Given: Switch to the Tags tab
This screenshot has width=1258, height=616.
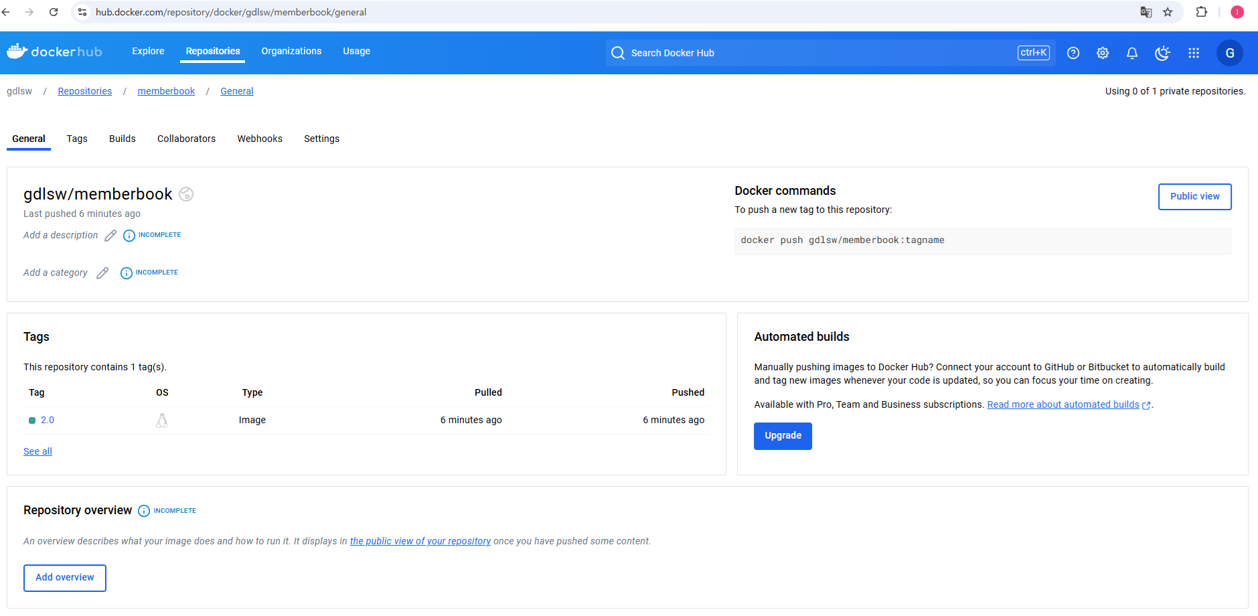Looking at the screenshot, I should (x=77, y=139).
